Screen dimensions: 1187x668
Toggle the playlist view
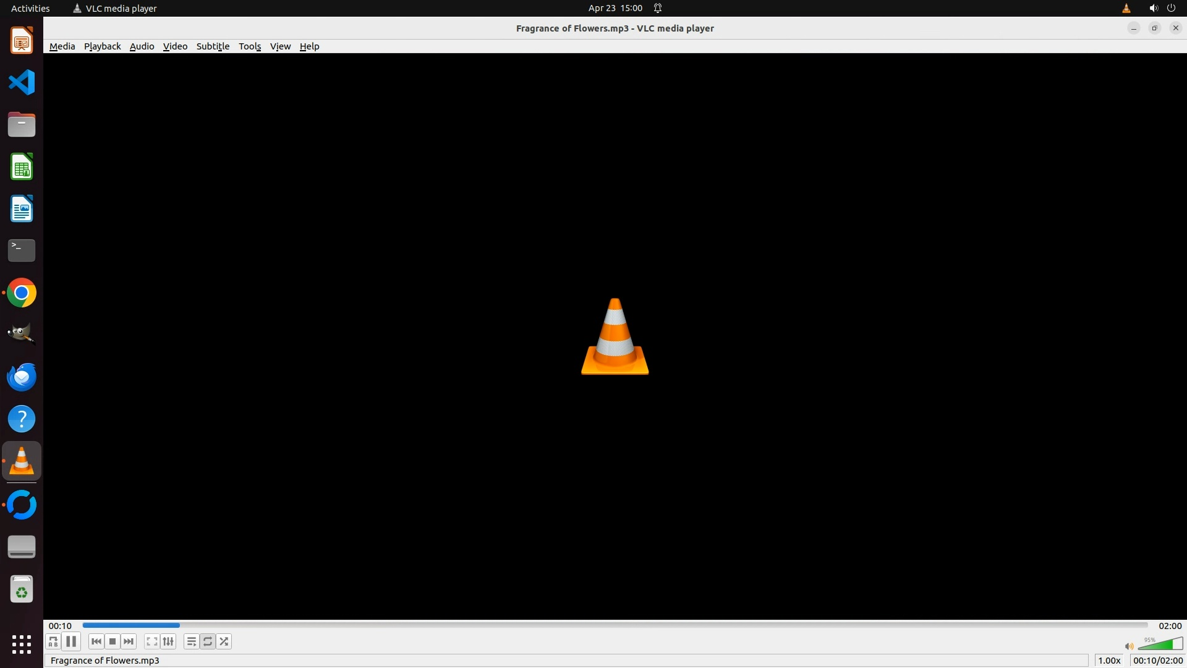pos(191,641)
